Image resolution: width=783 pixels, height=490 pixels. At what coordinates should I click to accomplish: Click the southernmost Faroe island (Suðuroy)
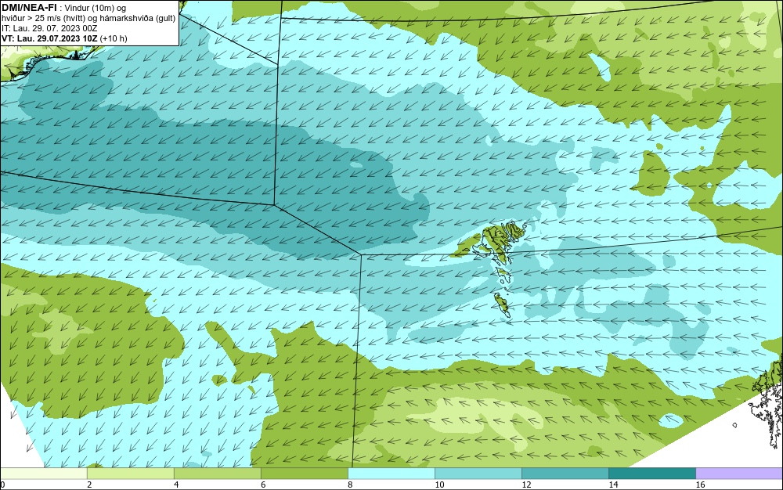coord(502,304)
